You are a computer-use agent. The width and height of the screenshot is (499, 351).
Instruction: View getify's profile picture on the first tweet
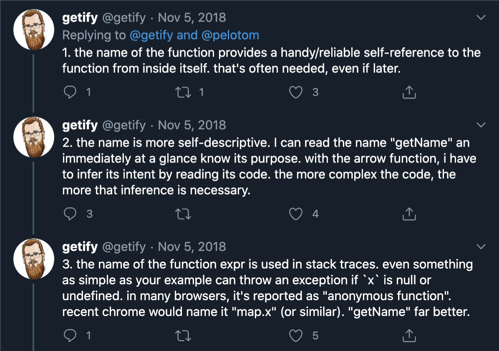point(34,29)
